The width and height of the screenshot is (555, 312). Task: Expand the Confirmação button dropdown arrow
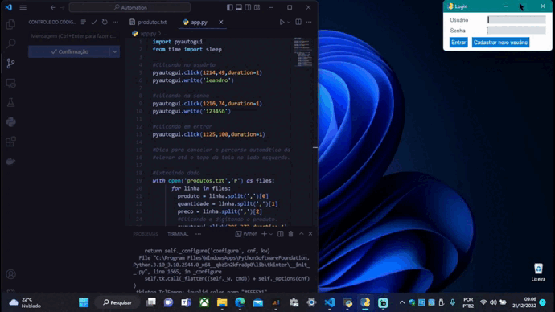click(115, 51)
